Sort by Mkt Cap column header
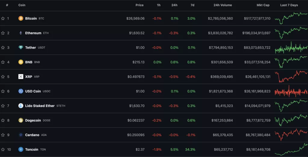This screenshot has width=308, height=157. [x=263, y=5]
